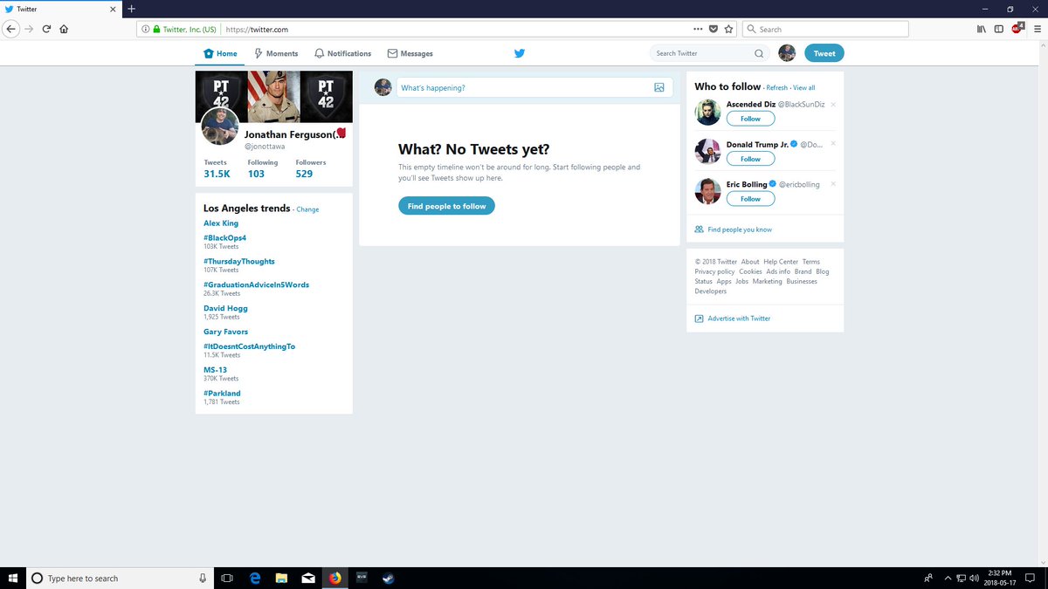This screenshot has width=1048, height=589.
Task: Open the MS-13 trend
Action: [215, 370]
